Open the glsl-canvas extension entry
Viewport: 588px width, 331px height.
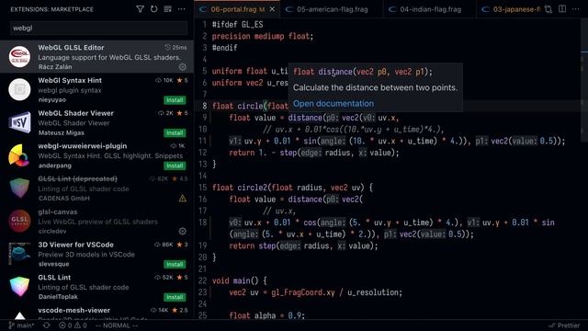point(96,221)
